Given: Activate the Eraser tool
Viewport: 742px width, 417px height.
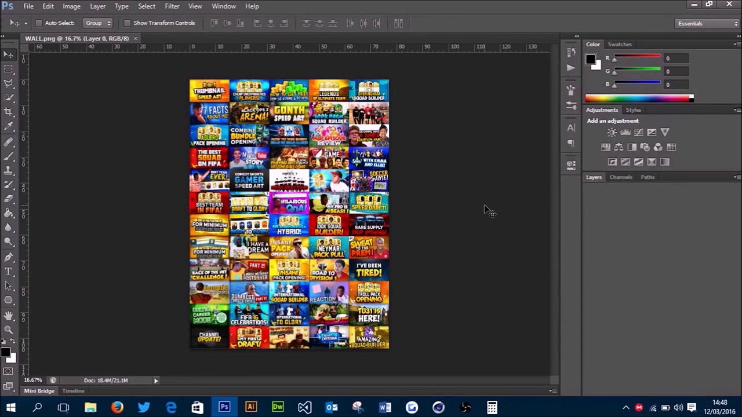Looking at the screenshot, I should pyautogui.click(x=9, y=200).
